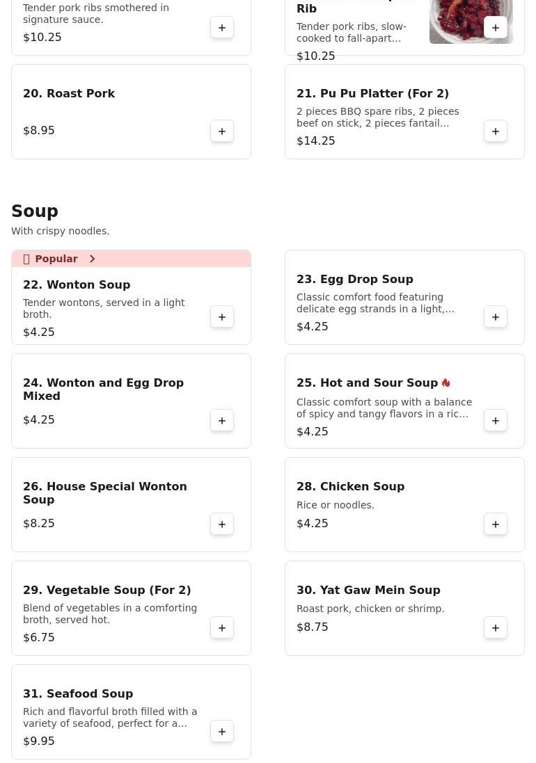Add Chicken Soup using plus button

[x=496, y=524]
